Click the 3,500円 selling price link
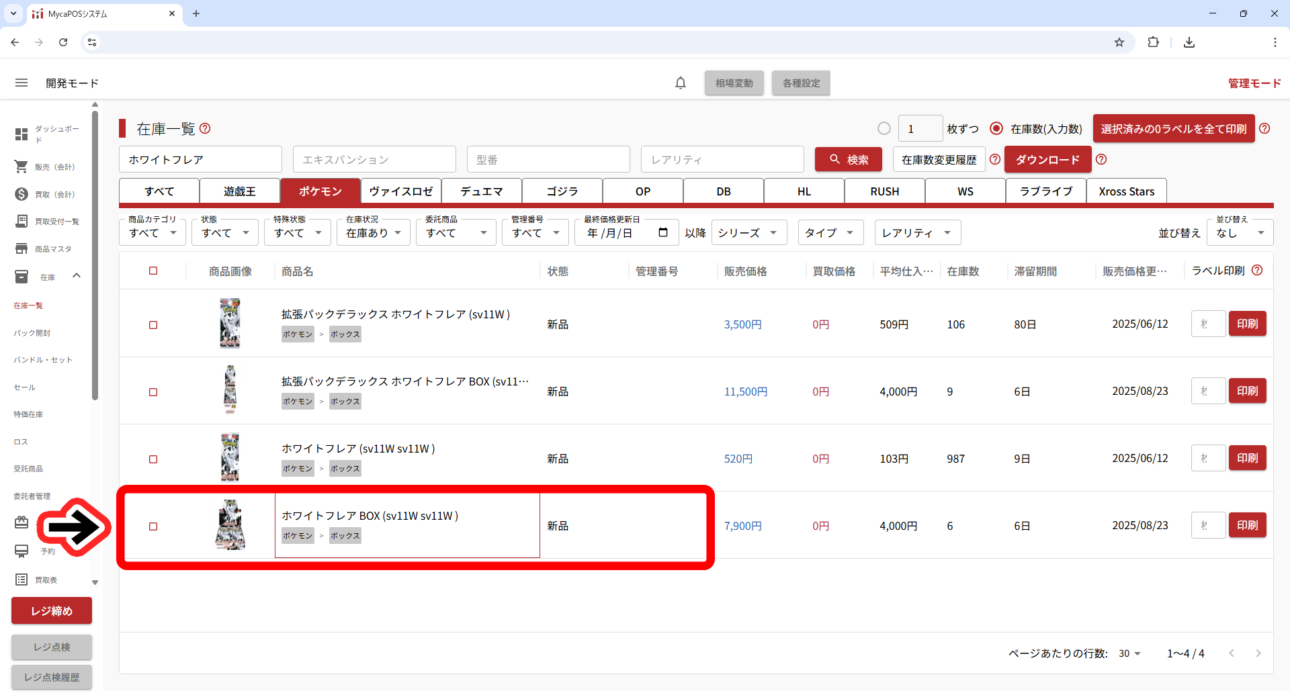Viewport: 1290px width, 693px height. click(x=742, y=324)
